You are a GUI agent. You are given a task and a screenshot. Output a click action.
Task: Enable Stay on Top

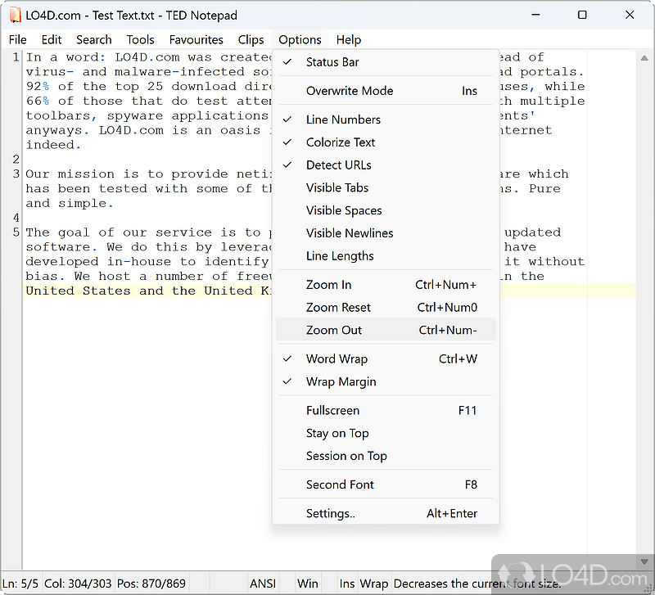[x=386, y=434]
